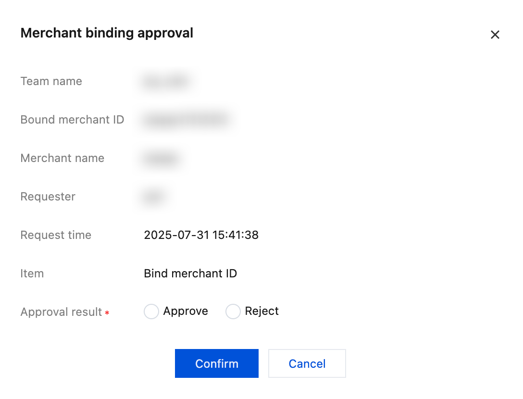Viewport: 523px width, 399px height.
Task: Select the Approve radio button
Action: pos(151,312)
